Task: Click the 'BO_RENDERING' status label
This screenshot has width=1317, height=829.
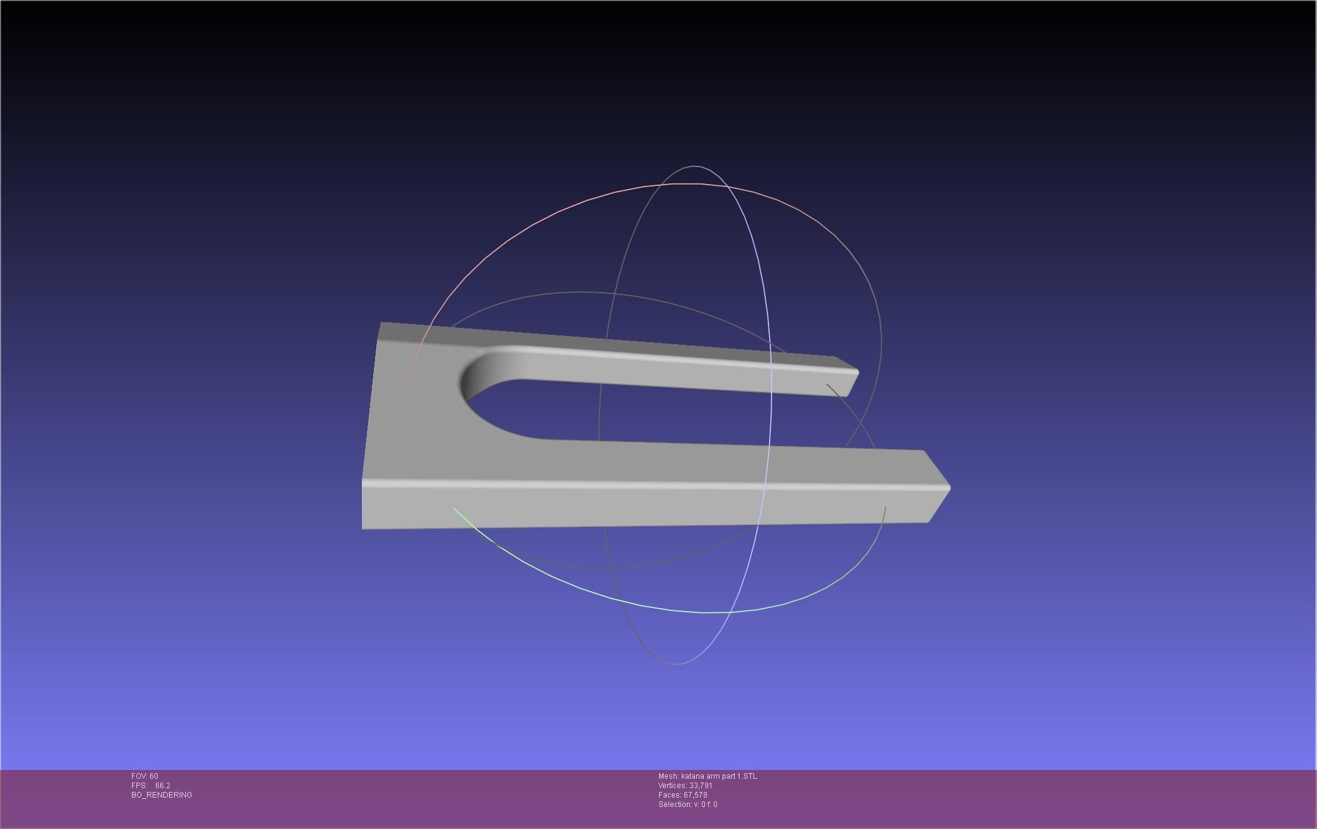Action: [x=161, y=795]
